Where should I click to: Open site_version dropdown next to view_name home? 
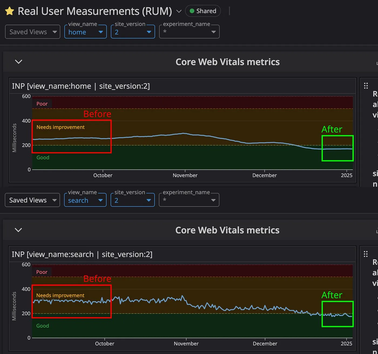(x=133, y=32)
